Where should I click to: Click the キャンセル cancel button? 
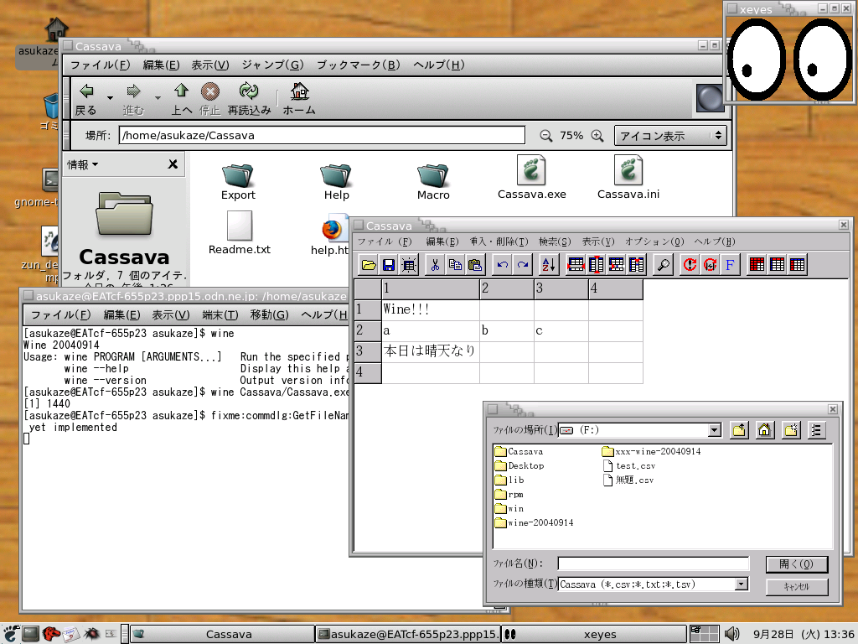coord(796,587)
